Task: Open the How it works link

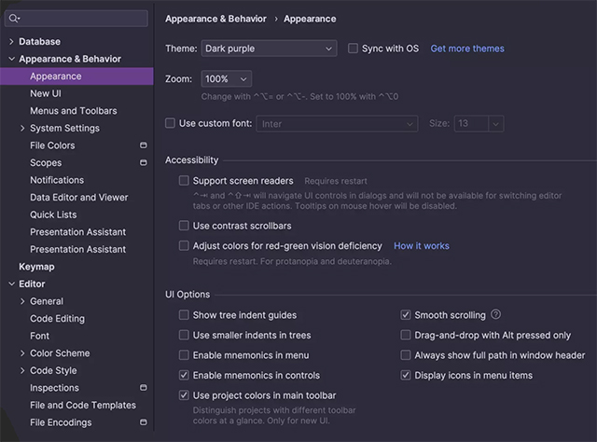Action: pos(421,246)
